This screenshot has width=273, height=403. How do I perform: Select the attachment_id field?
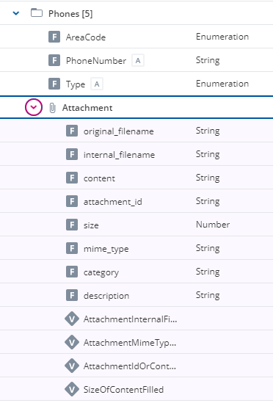click(136, 201)
